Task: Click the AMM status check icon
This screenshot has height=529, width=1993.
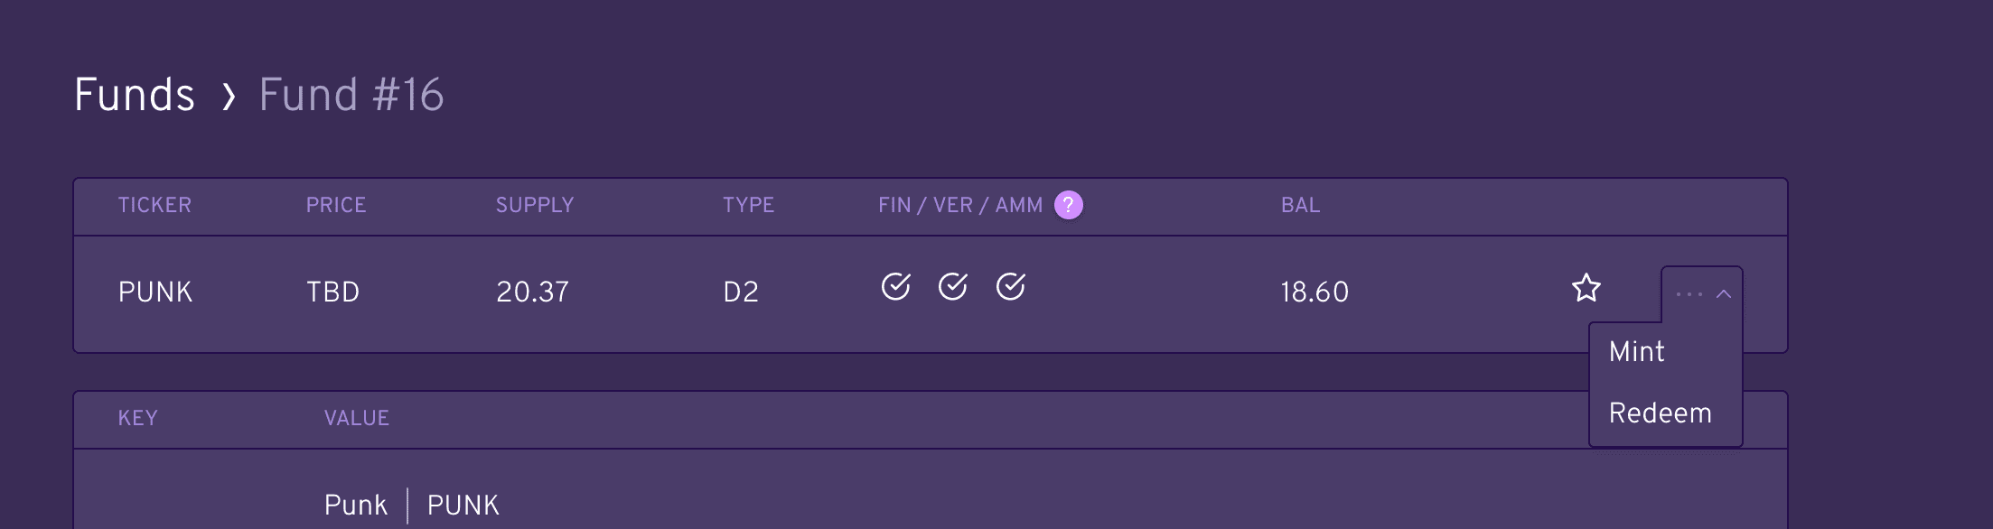Action: (x=1010, y=287)
